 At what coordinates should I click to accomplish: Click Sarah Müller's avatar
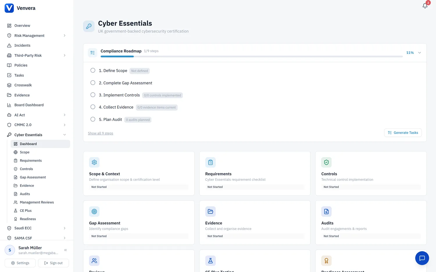(x=10, y=250)
